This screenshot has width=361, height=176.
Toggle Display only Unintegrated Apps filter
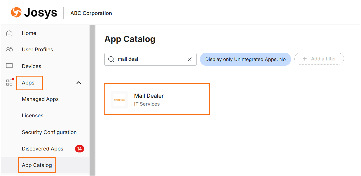(x=245, y=59)
